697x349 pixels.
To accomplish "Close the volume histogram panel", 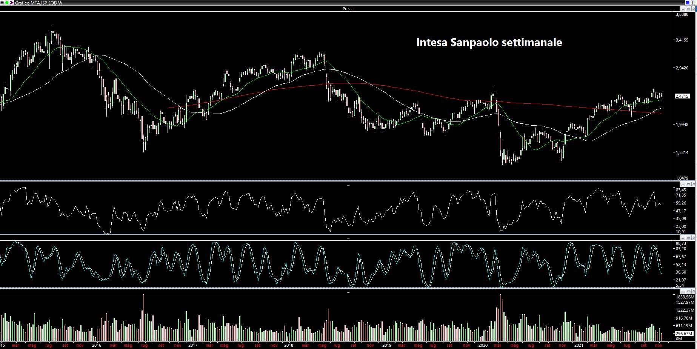I will click(693, 291).
